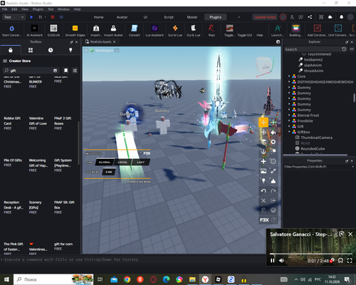Viewport: 356px width, 285px height.
Task: Click the F3X increment value field
Action: 109,172
